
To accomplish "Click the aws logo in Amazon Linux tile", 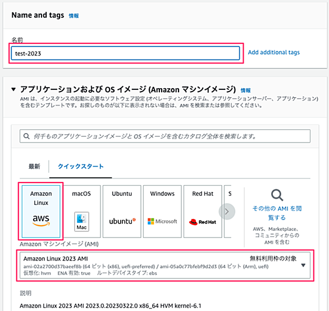I will point(41,221).
